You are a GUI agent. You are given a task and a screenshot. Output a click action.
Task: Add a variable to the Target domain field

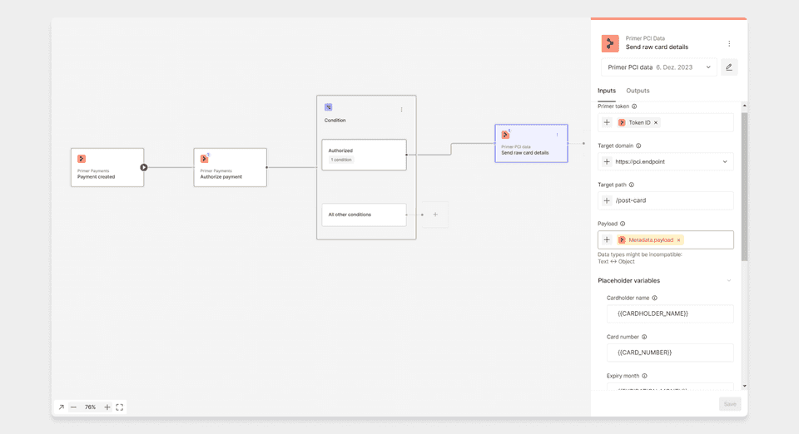coord(607,162)
